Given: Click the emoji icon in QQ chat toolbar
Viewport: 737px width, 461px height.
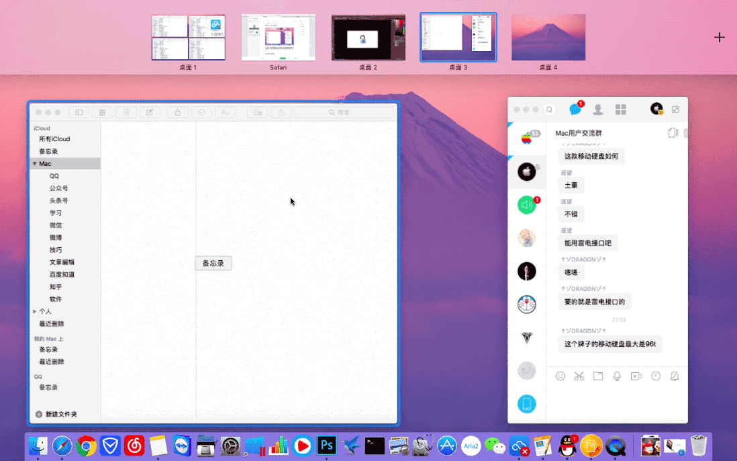Looking at the screenshot, I should [560, 376].
